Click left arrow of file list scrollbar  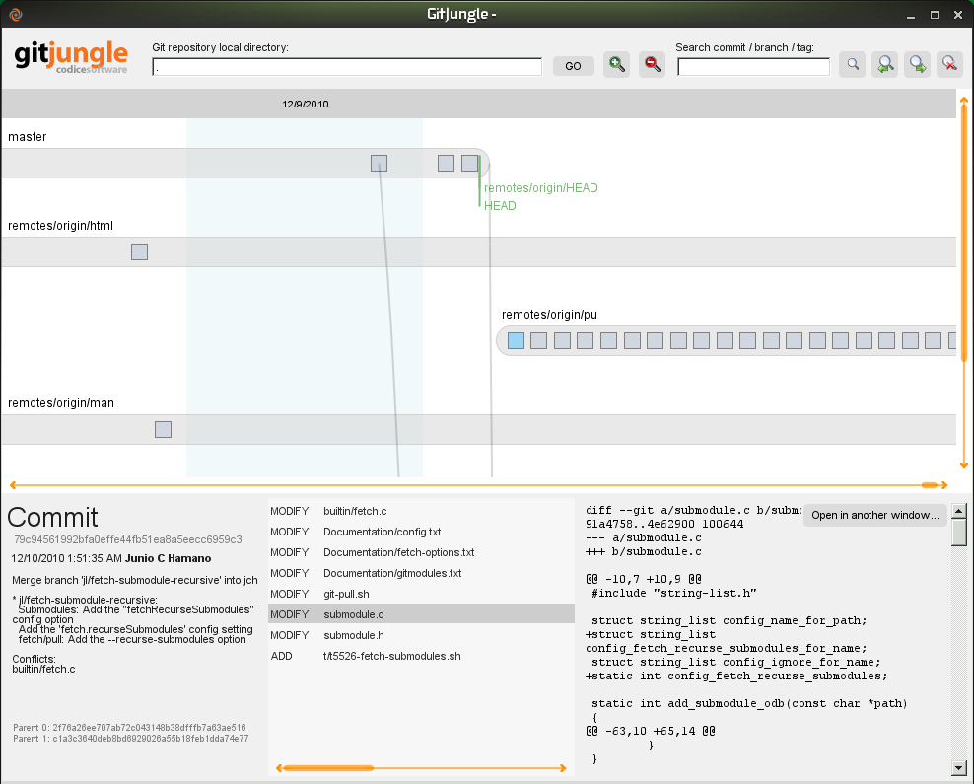click(280, 768)
